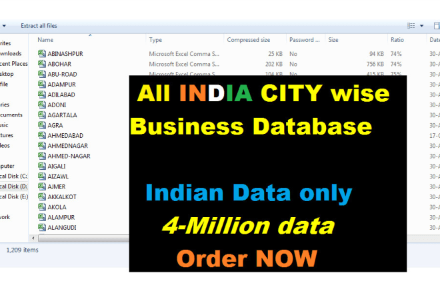
Task: Click the ALAMPUR Excel file icon
Action: pos(42,217)
